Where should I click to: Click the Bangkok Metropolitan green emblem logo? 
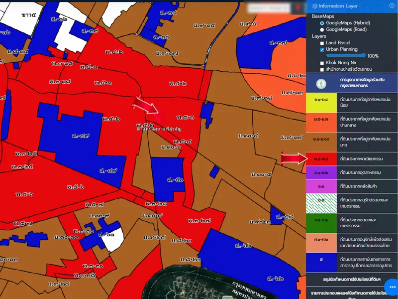point(322,83)
